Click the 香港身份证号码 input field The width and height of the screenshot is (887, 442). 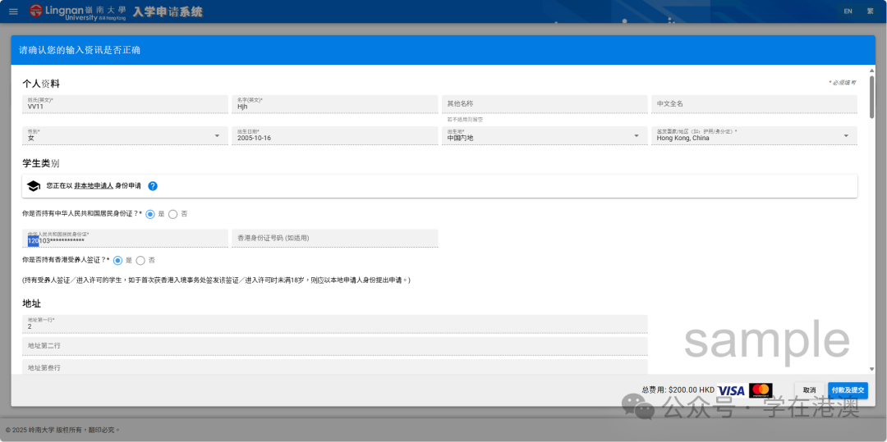click(334, 238)
